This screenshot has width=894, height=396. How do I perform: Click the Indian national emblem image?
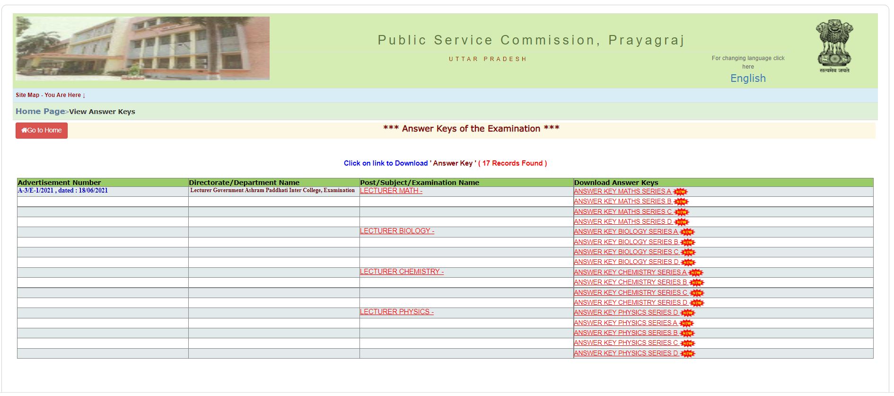(x=834, y=46)
